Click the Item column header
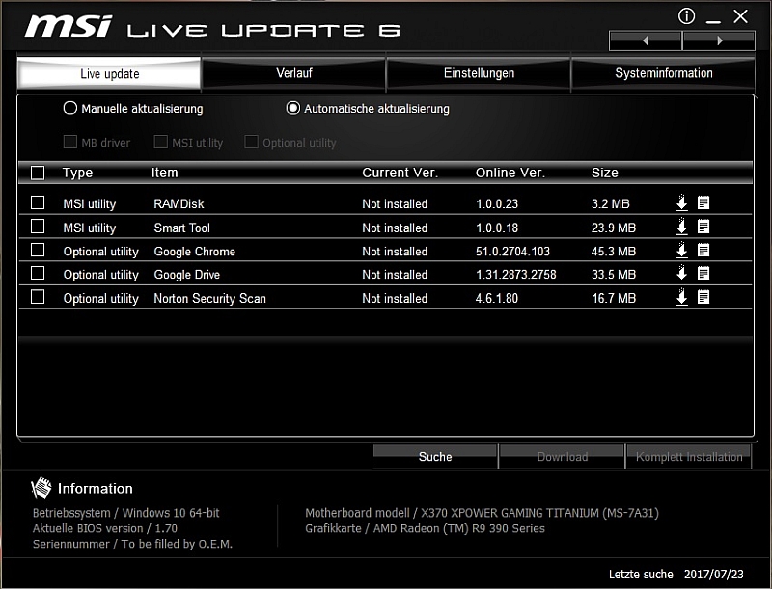The image size is (772, 589). (x=164, y=173)
